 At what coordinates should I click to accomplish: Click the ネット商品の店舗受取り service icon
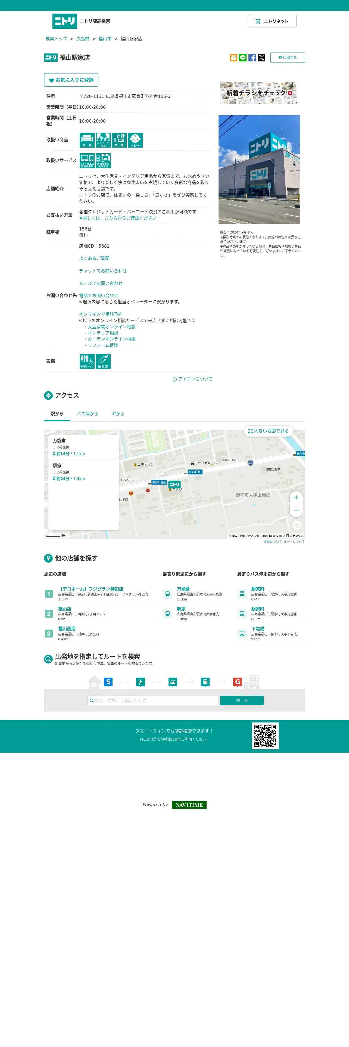point(87,161)
